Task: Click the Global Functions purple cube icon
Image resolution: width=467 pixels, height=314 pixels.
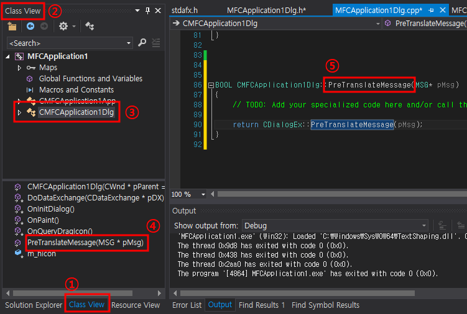Action: click(x=29, y=79)
